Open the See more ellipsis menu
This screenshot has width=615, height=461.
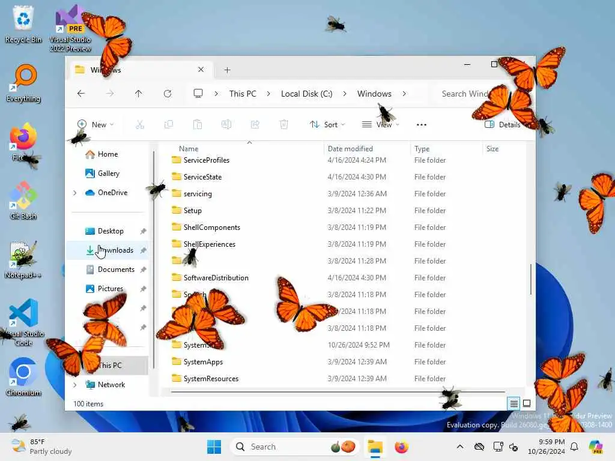(421, 125)
